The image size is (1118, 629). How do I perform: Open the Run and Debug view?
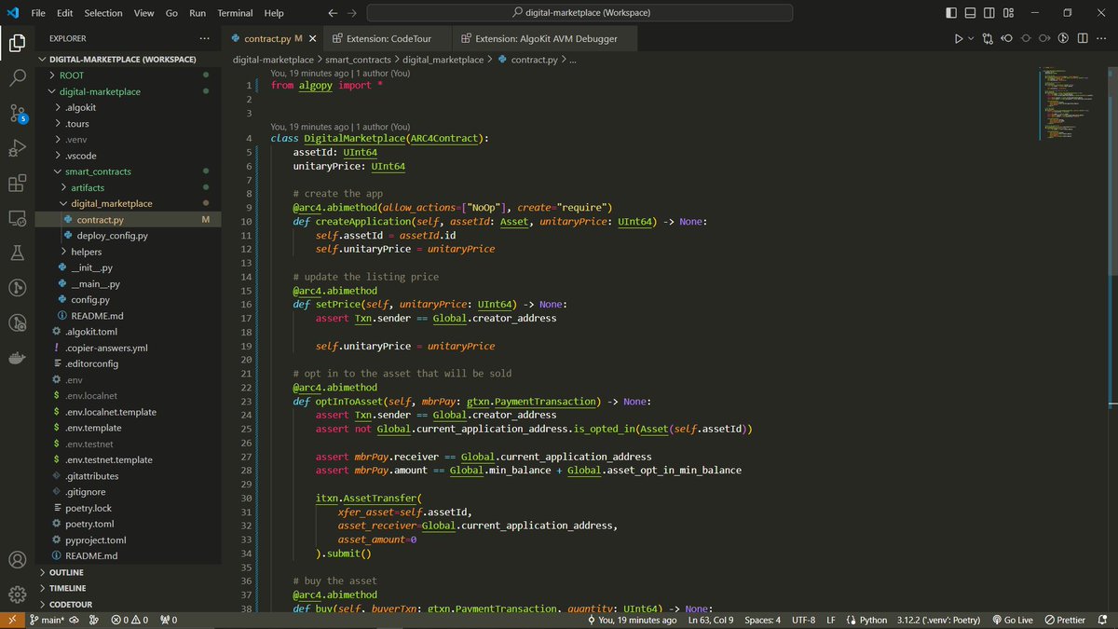tap(17, 148)
